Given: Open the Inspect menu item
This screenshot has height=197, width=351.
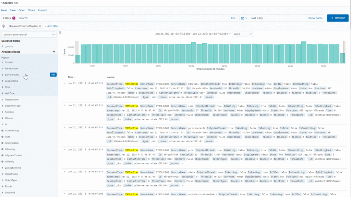Looking at the screenshot, I should [x=43, y=10].
